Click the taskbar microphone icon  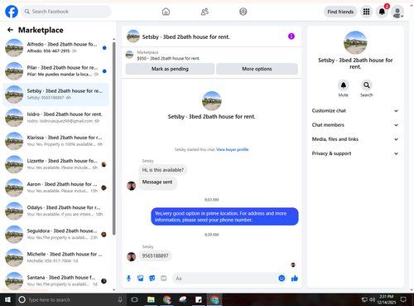point(120,299)
